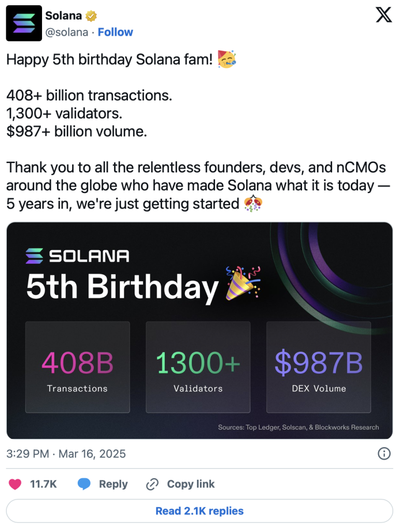Click the $987B DEX Volume card
400x530 pixels.
[319, 367]
